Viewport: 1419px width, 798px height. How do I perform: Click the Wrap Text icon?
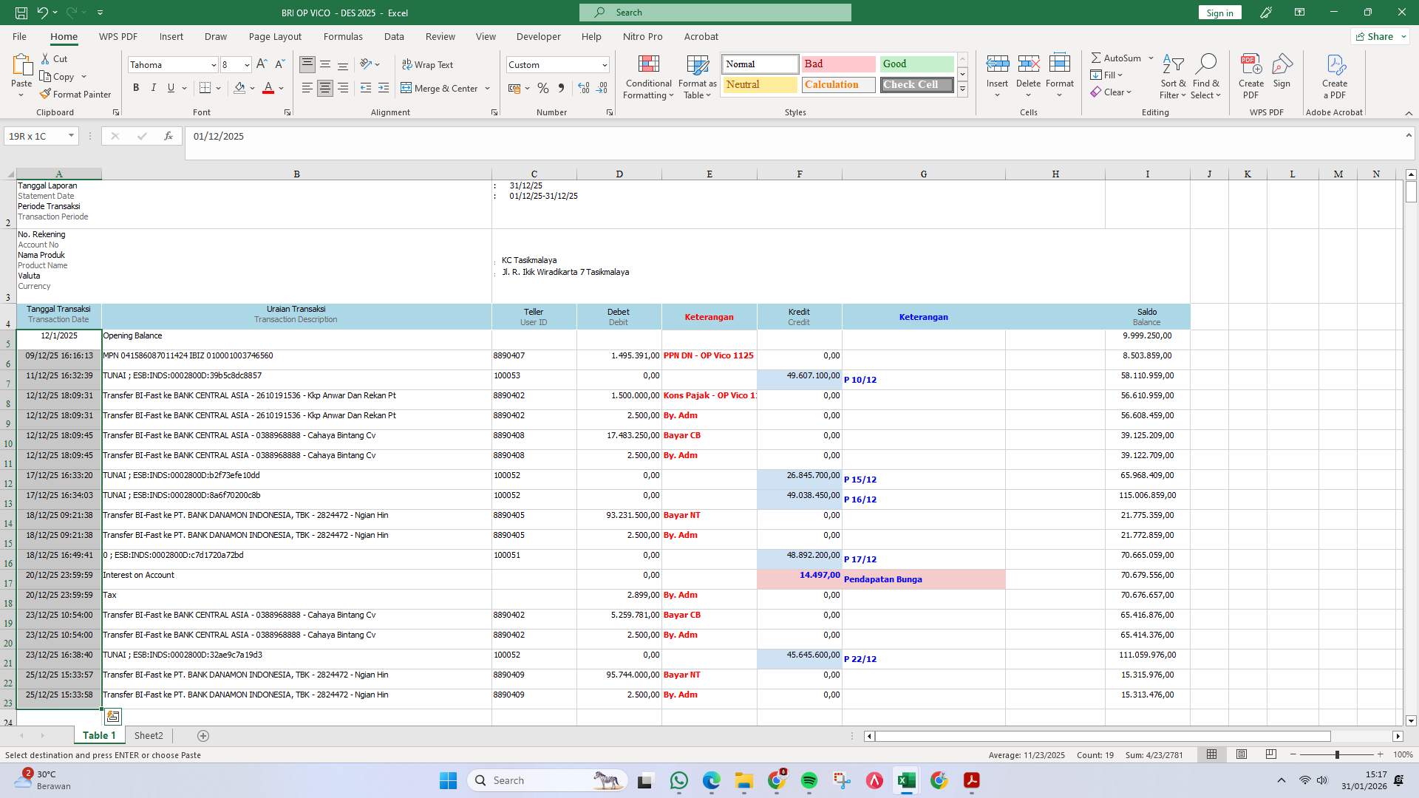click(x=429, y=64)
